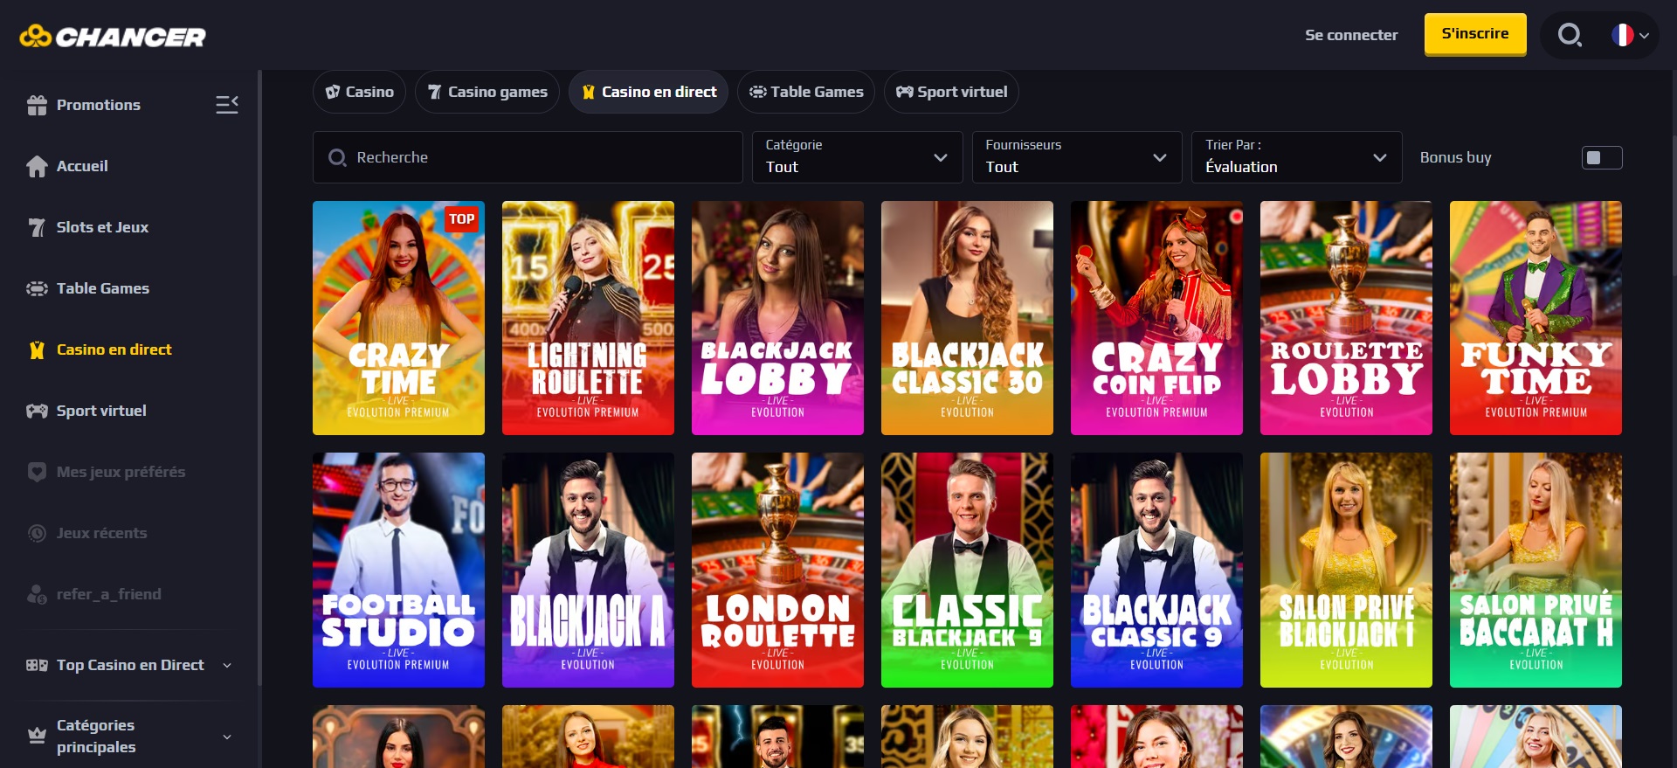1677x768 pixels.
Task: Open the Fournisseurs dropdown
Action: [1077, 157]
